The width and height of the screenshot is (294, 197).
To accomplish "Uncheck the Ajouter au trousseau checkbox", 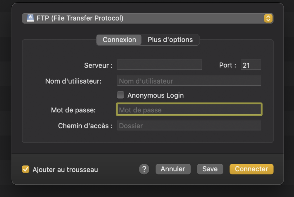I will coord(26,169).
